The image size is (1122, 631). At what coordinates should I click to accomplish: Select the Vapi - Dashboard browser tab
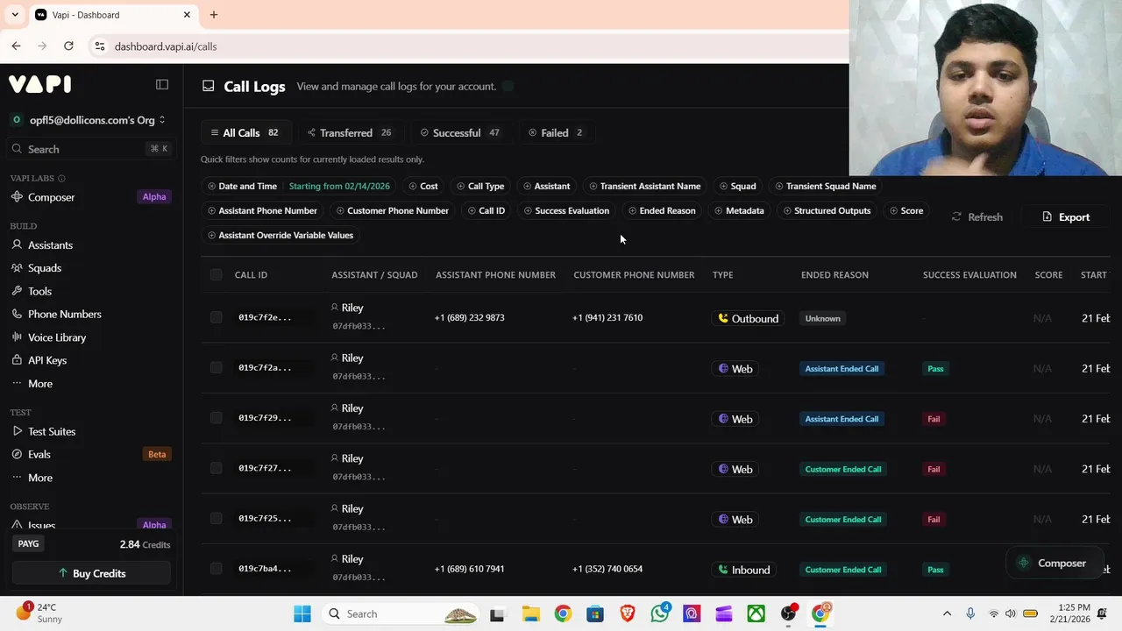click(x=114, y=15)
